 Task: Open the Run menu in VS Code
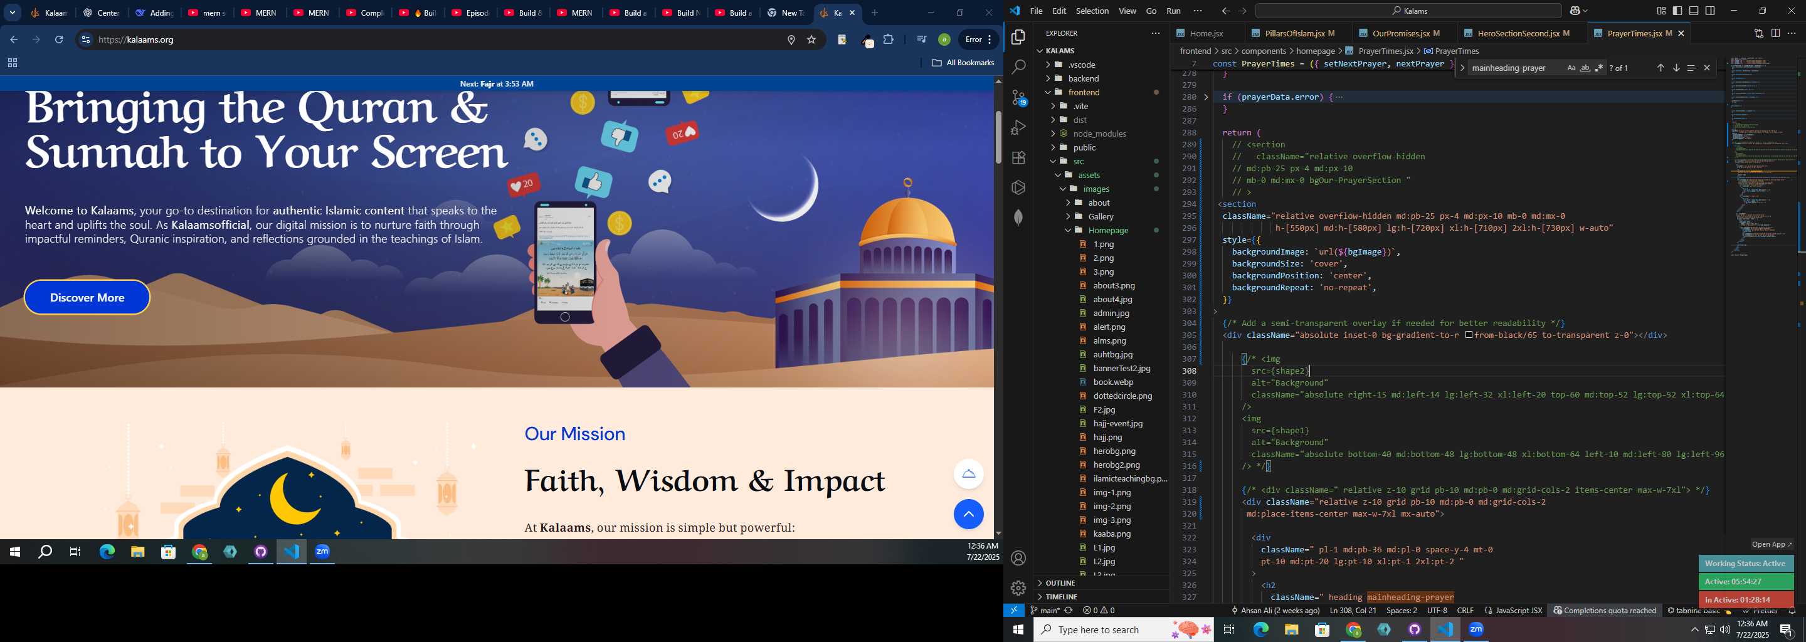coord(1173,11)
